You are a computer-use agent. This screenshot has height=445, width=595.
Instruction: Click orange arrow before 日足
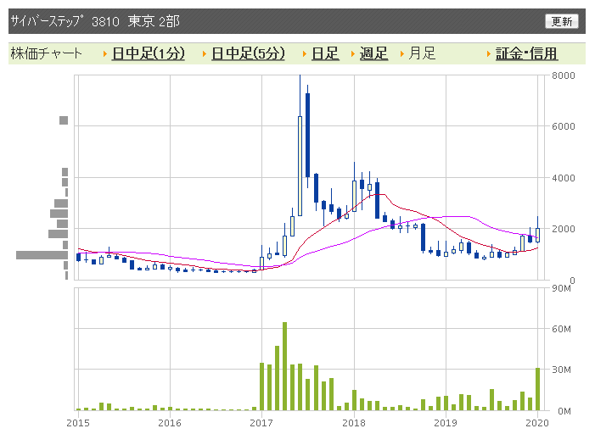pos(305,54)
